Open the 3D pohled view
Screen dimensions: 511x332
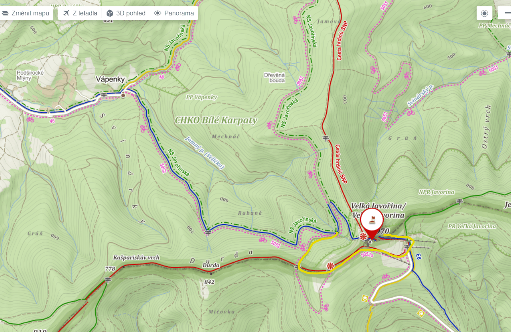(126, 13)
